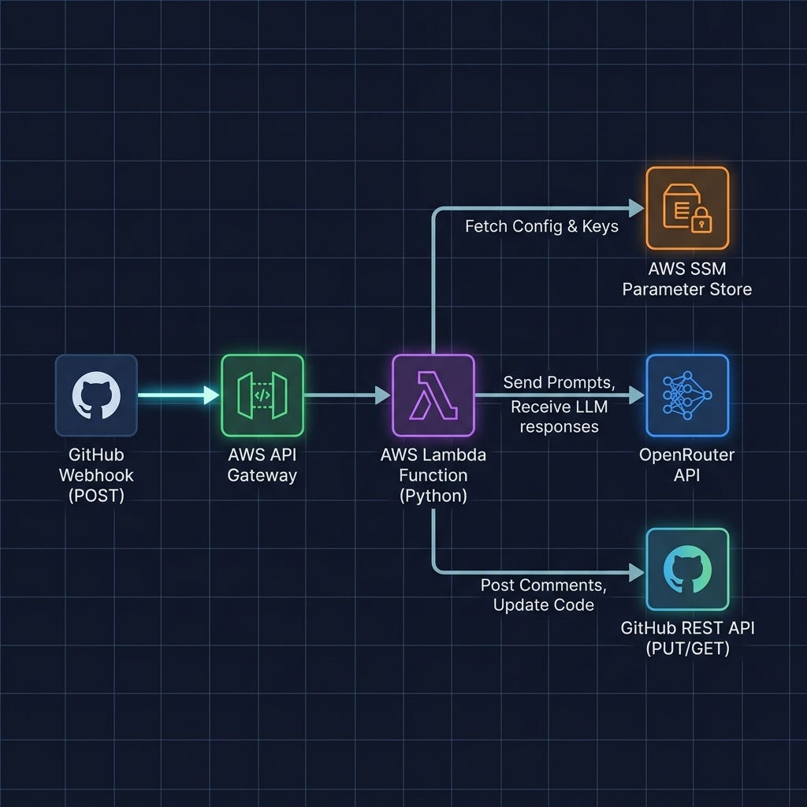Click the "Post Comments, Update Code" label
Viewport: 807px width, 807px height.
[544, 595]
